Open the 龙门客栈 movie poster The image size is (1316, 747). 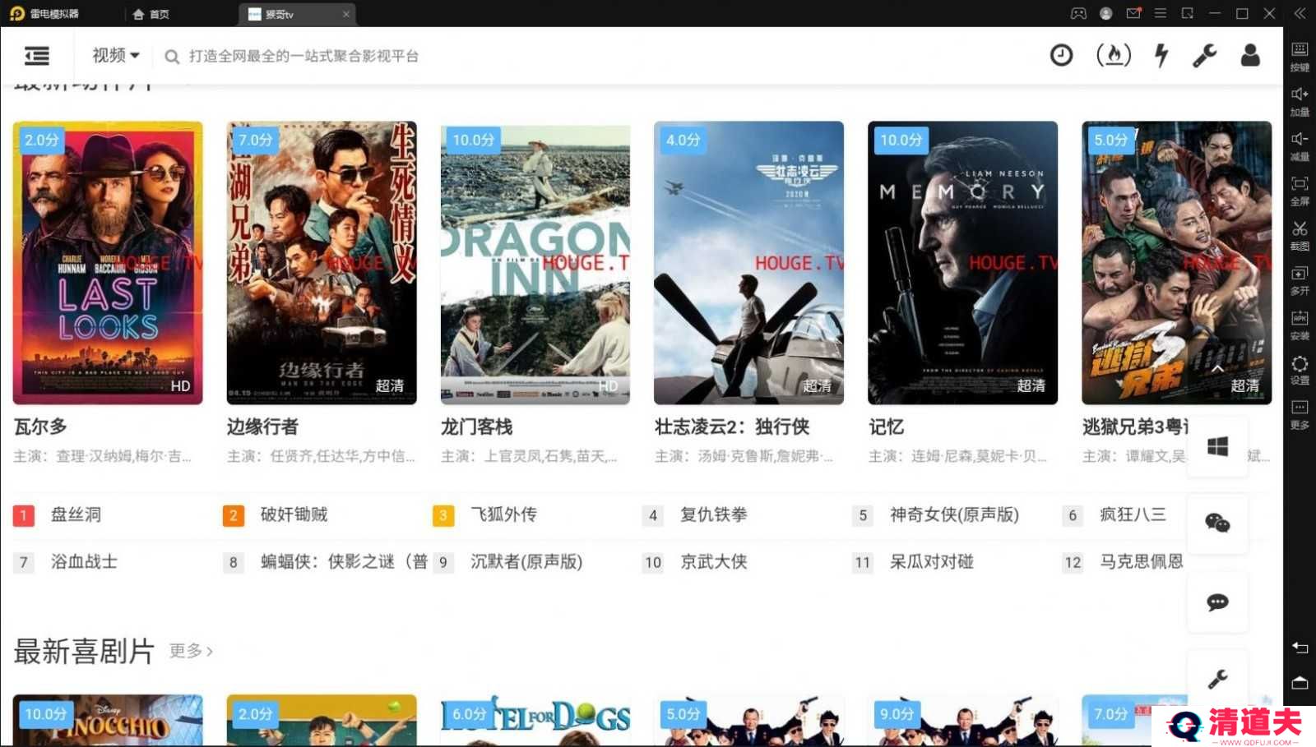point(535,263)
